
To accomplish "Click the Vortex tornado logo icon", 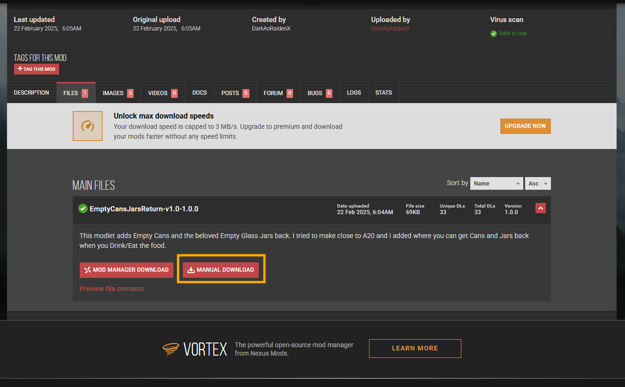I will [171, 349].
